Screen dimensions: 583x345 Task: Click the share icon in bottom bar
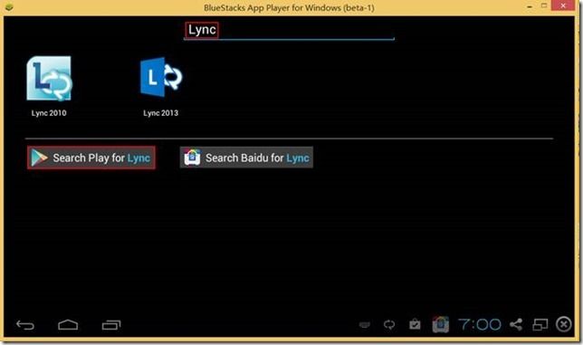[x=516, y=324]
